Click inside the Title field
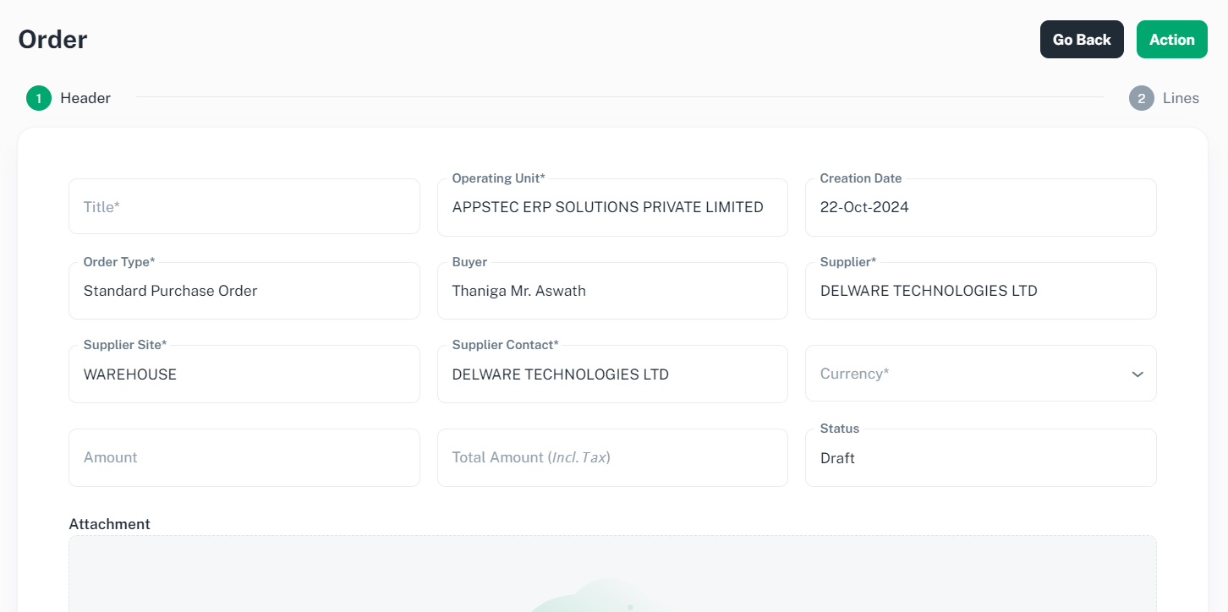 (244, 206)
